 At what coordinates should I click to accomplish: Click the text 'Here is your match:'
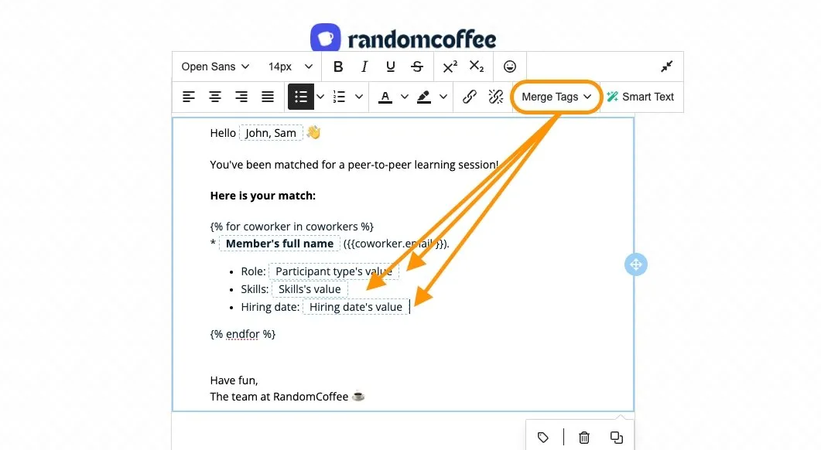[x=263, y=196]
